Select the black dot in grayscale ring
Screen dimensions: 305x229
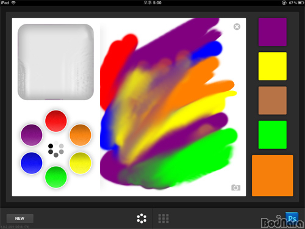(51, 146)
